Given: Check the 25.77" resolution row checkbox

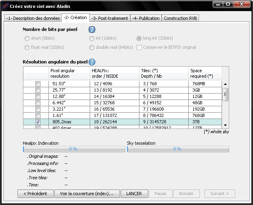Looking at the screenshot, I should coord(38,90).
